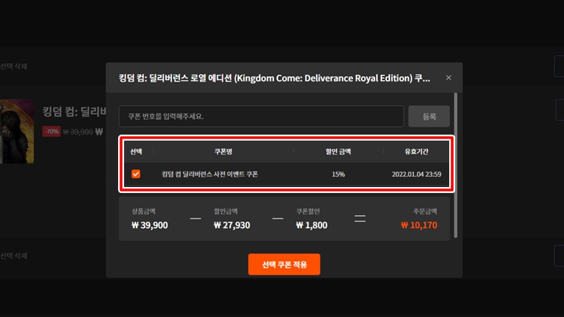Click the 15% discount value cell
This screenshot has width=564, height=317.
pyautogui.click(x=338, y=174)
